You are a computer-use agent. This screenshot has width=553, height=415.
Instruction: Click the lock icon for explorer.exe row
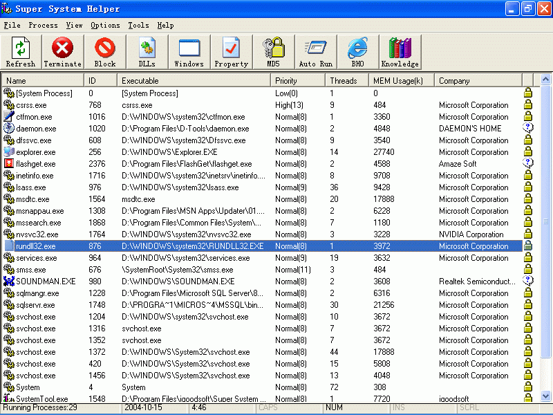point(527,151)
